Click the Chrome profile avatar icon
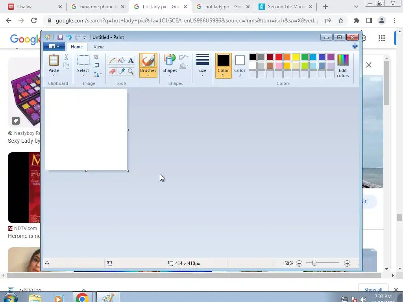The image size is (403, 302). point(382,20)
